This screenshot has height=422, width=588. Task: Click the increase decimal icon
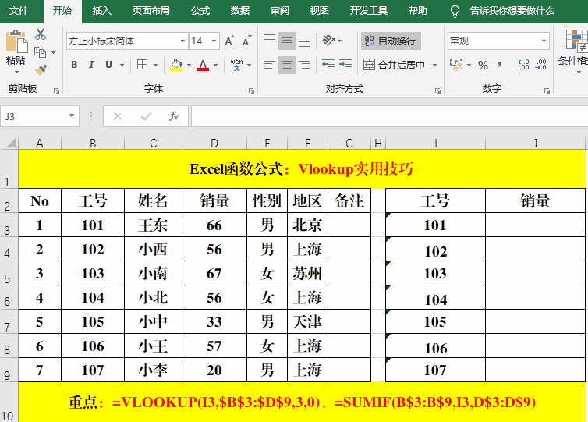click(523, 65)
